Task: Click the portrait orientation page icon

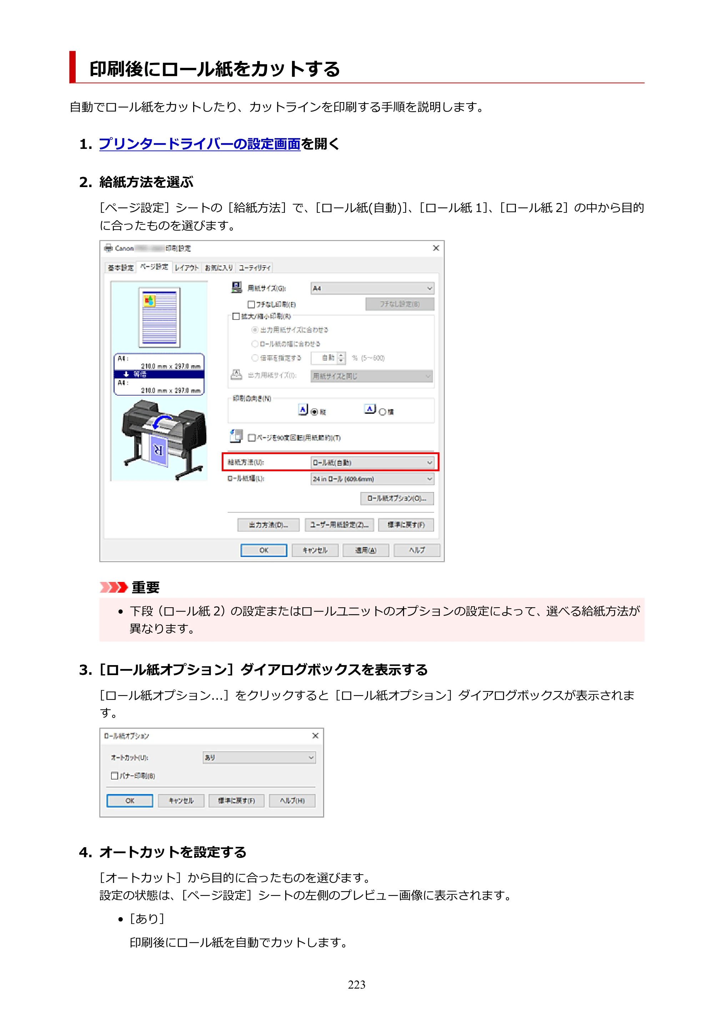Action: (303, 409)
